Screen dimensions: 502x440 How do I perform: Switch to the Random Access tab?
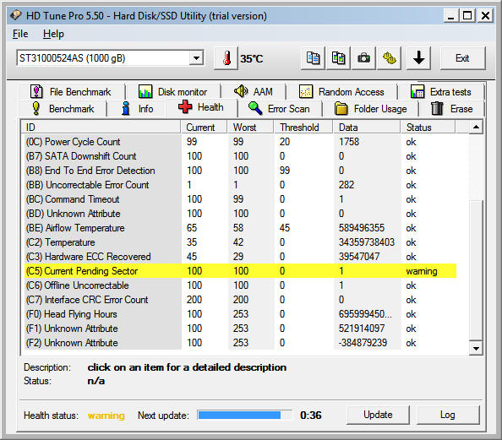coord(342,92)
